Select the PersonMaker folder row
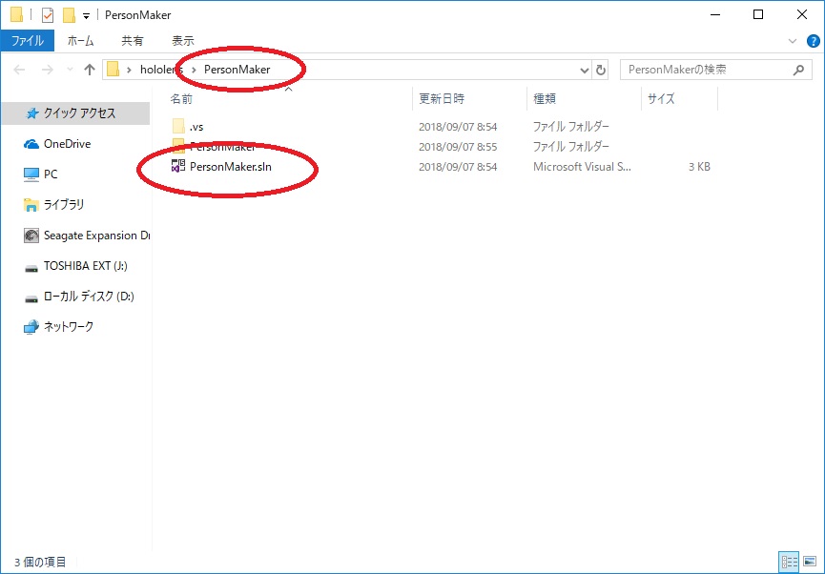This screenshot has width=825, height=574. [x=442, y=147]
